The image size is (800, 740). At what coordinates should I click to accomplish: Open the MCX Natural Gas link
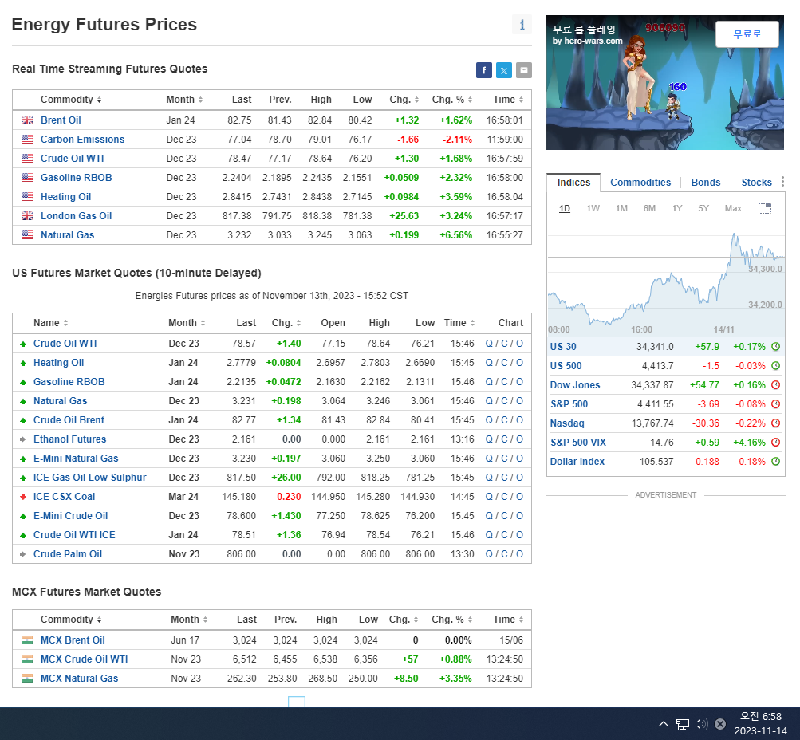[79, 679]
